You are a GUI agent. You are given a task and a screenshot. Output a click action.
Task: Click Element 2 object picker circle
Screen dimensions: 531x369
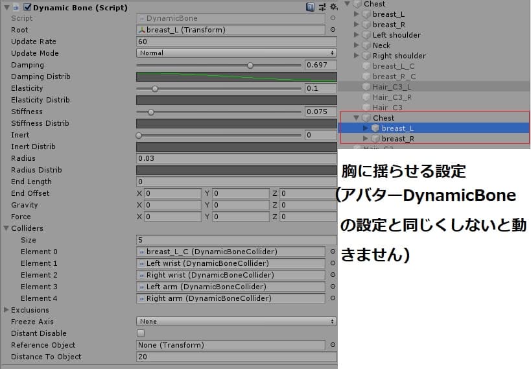333,275
